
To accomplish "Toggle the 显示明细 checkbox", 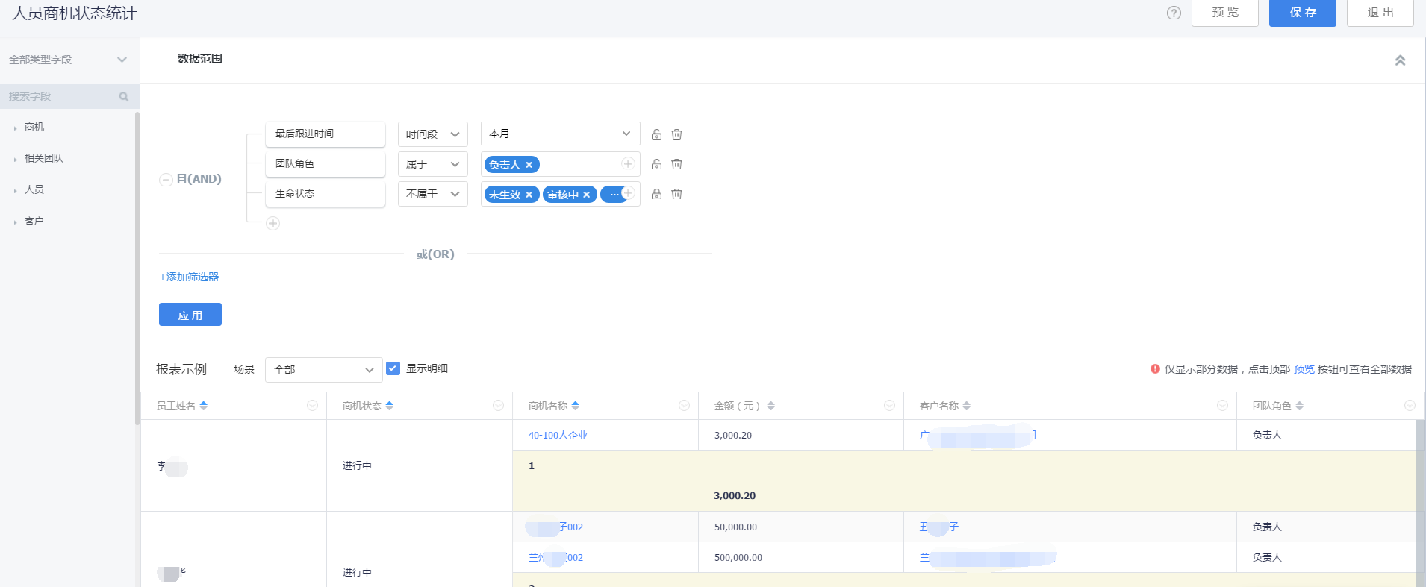I will tap(393, 368).
